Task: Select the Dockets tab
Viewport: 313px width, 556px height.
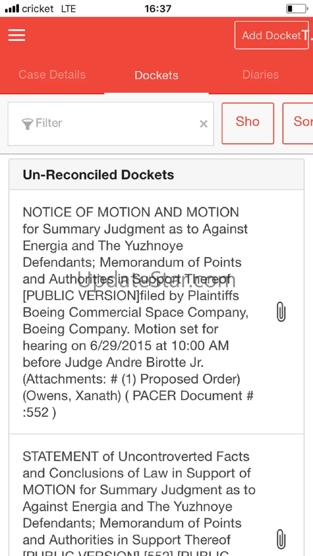Action: pos(156,75)
